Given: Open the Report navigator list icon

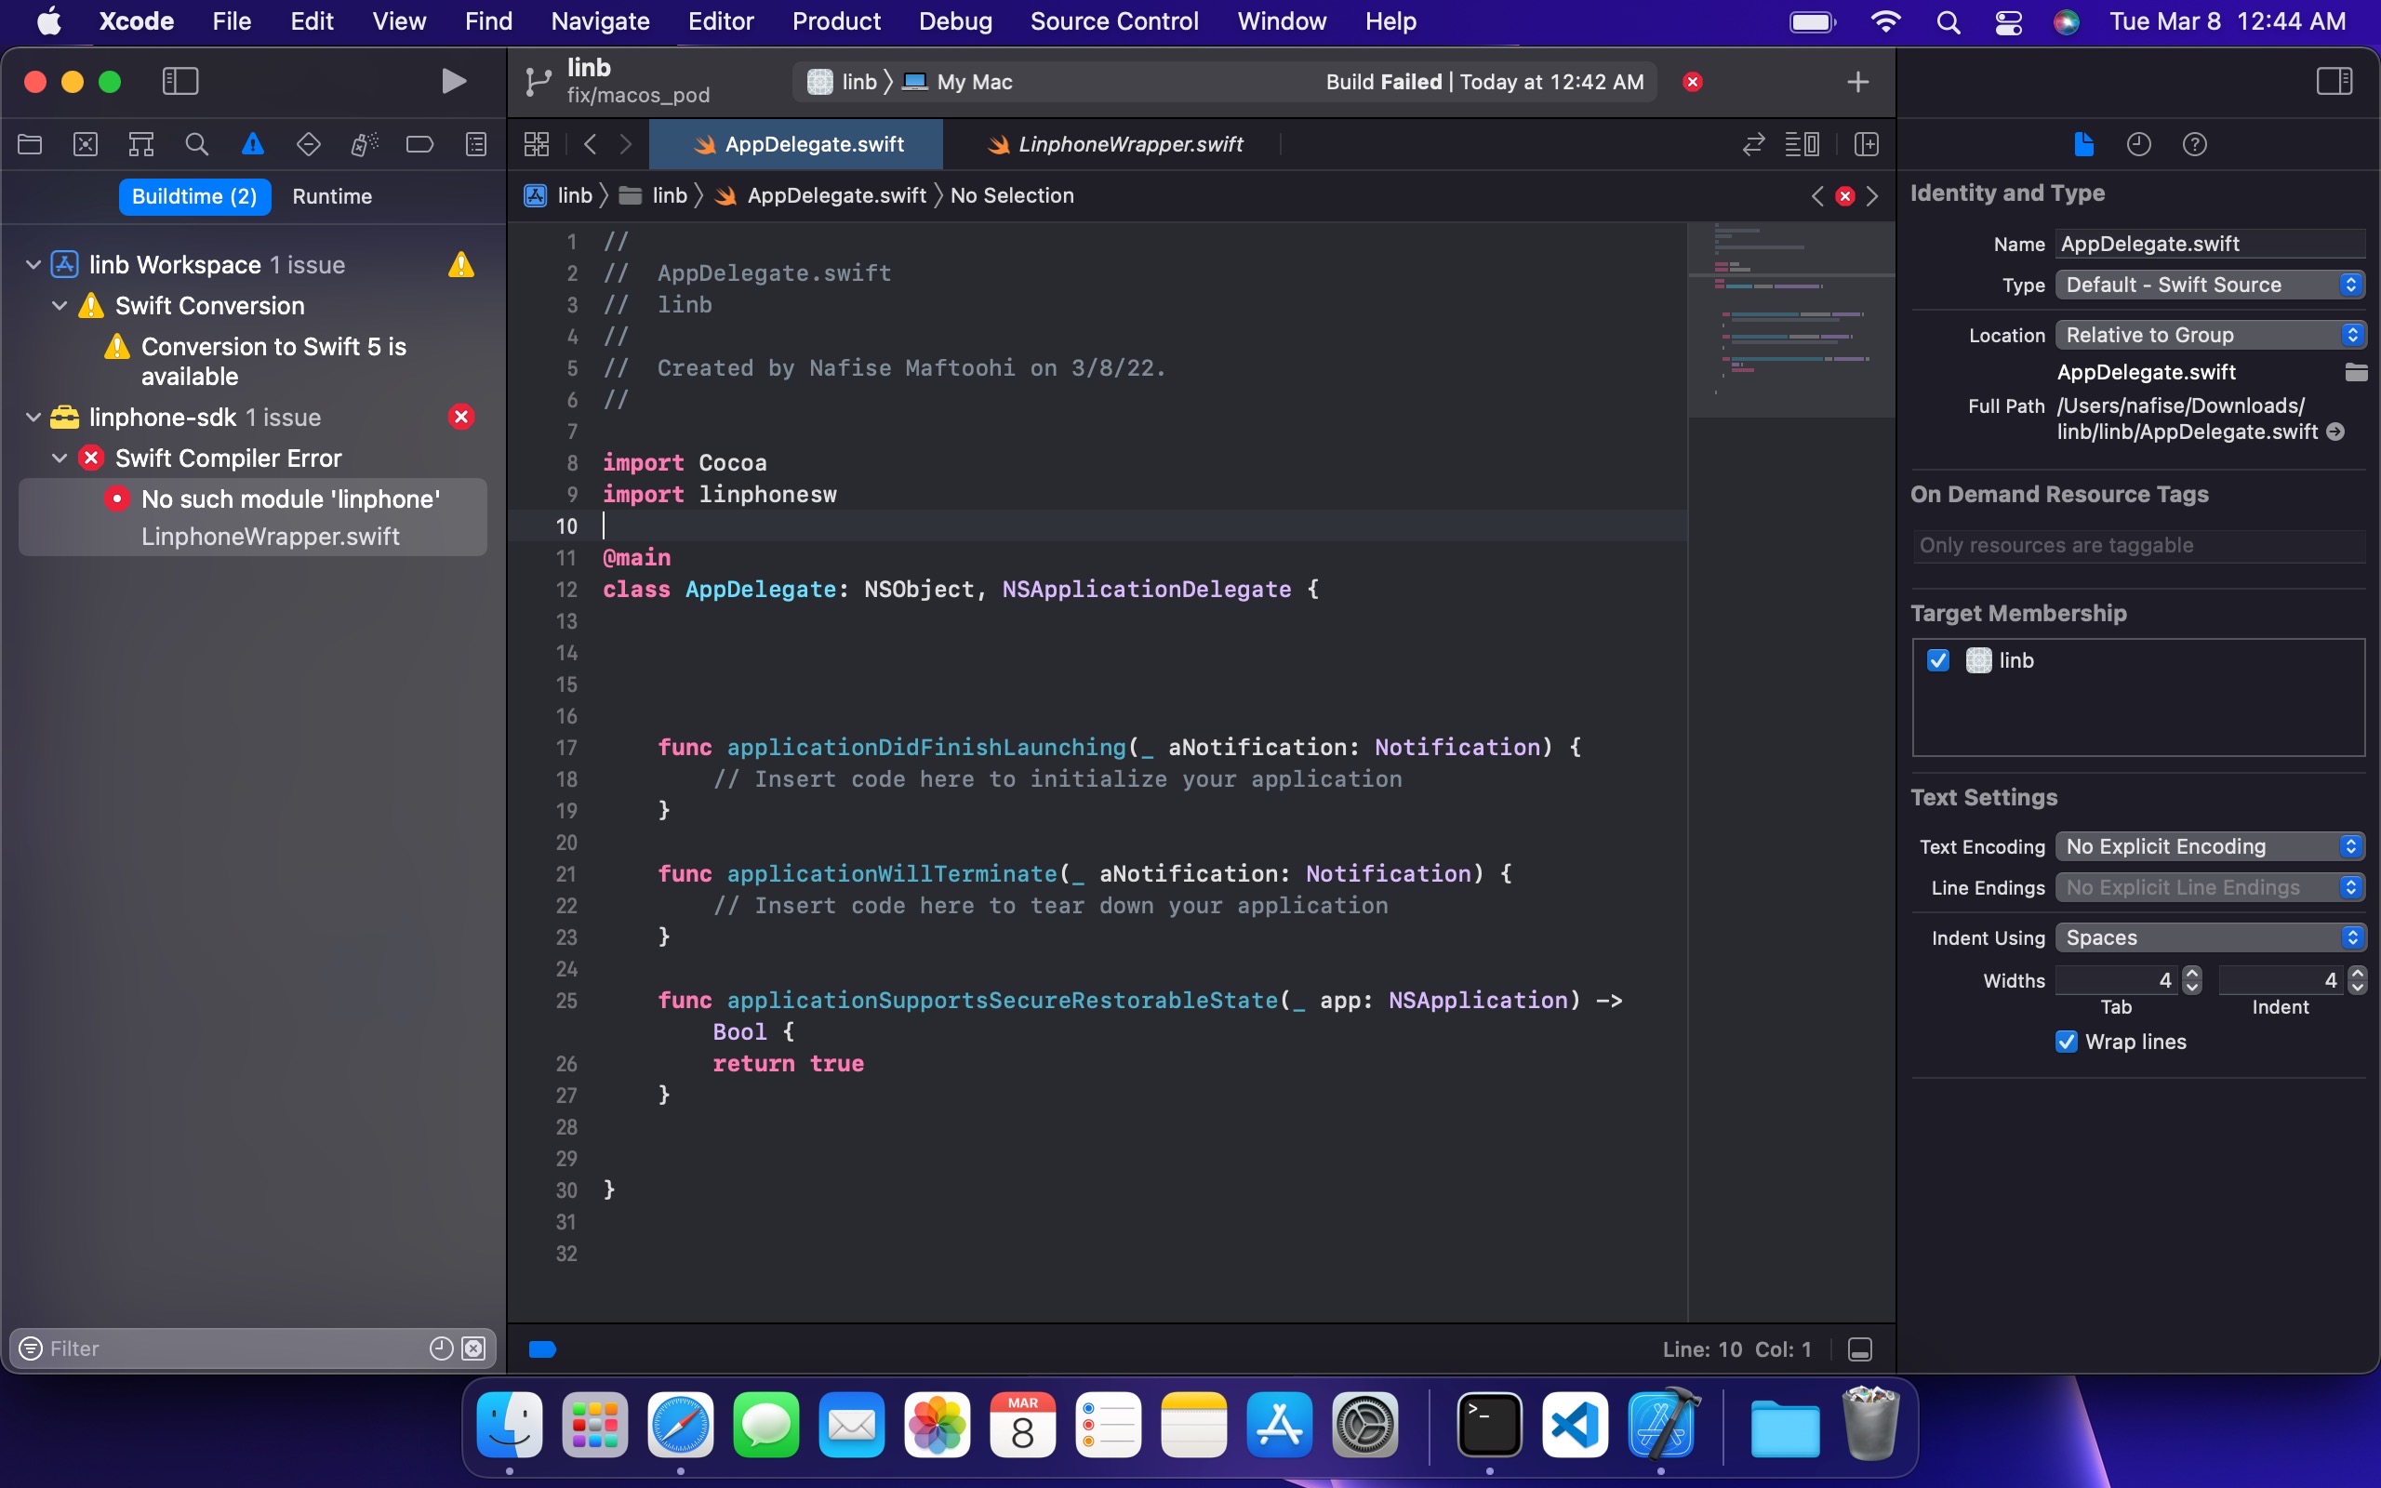Looking at the screenshot, I should 475,143.
